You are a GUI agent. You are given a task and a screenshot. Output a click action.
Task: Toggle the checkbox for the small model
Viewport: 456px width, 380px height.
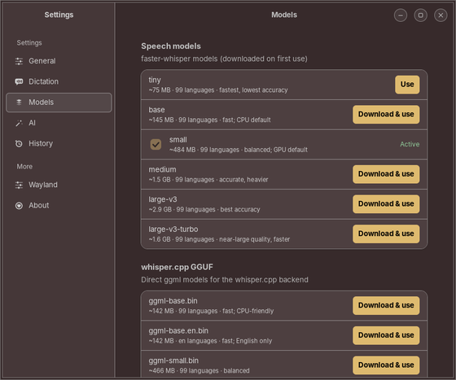(156, 144)
